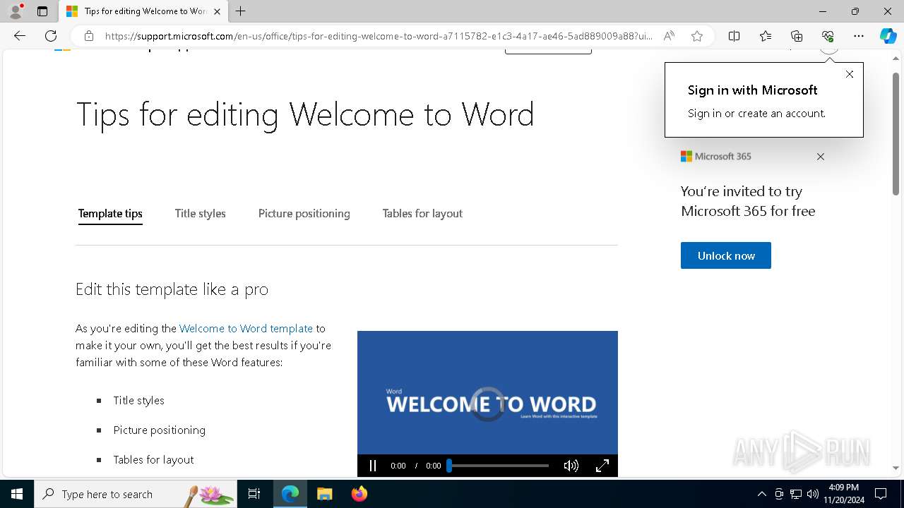Click the Edit this template like a pro heading
This screenshot has height=508, width=904.
[x=172, y=289]
